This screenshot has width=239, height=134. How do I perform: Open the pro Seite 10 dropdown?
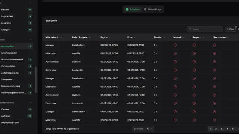pos(143,129)
